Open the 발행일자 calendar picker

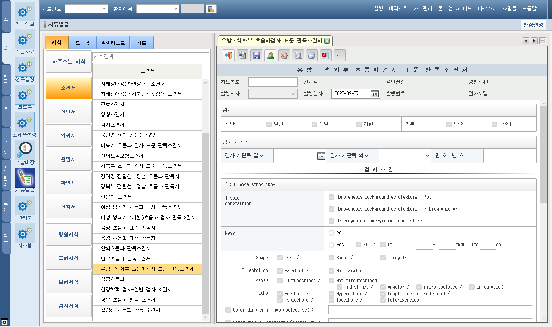(x=375, y=94)
